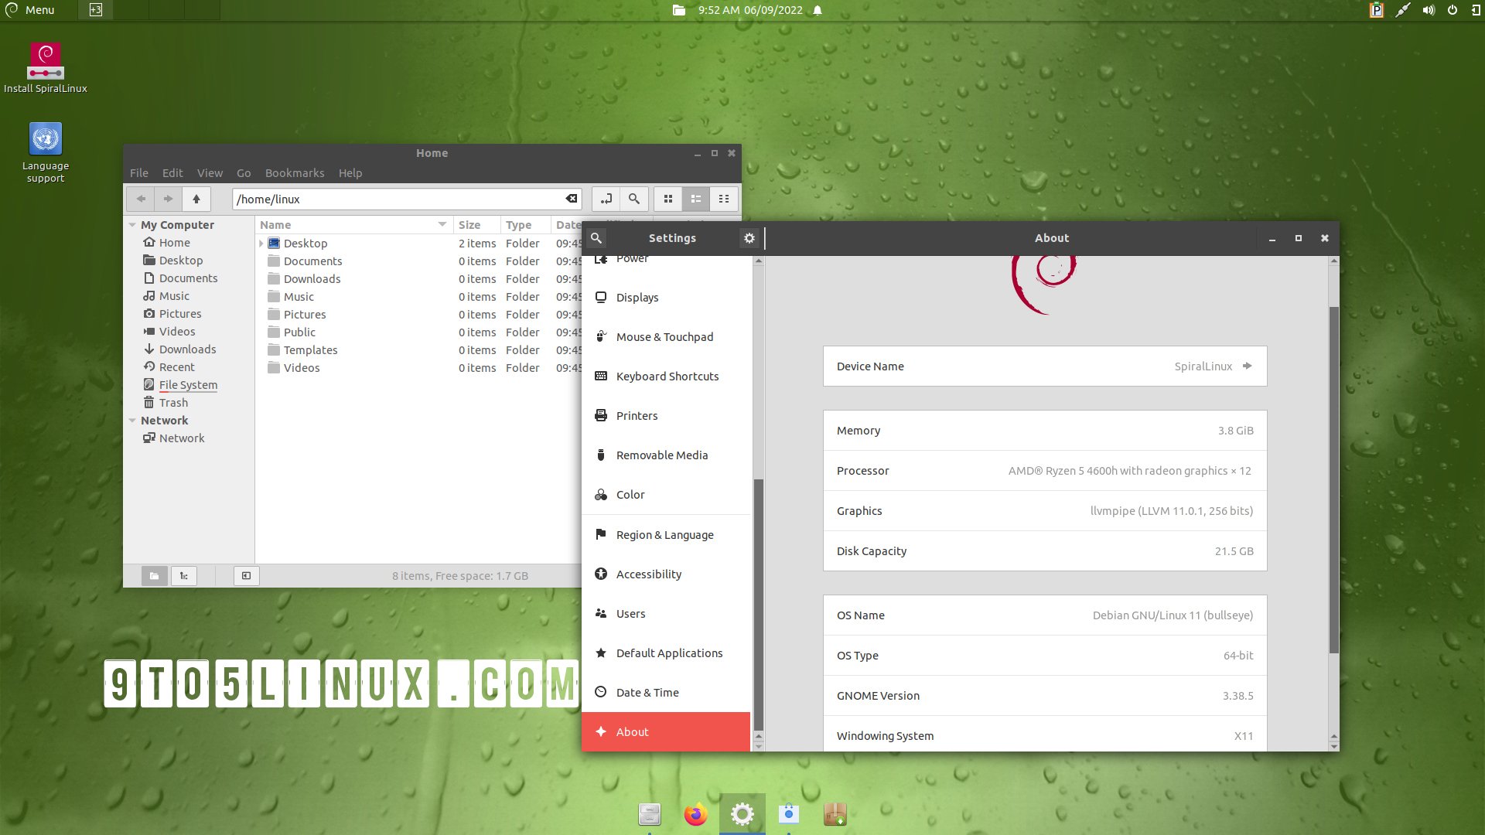Open Date & Time settings
Image resolution: width=1485 pixels, height=835 pixels.
(666, 693)
